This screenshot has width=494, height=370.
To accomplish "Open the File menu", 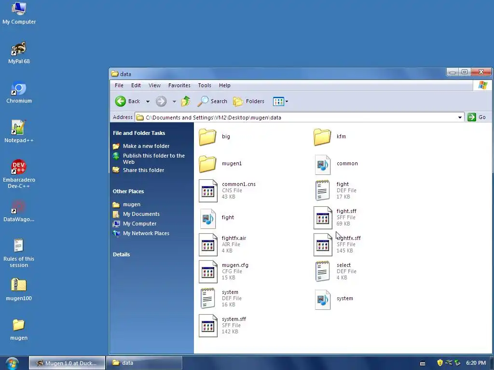I will 119,85.
